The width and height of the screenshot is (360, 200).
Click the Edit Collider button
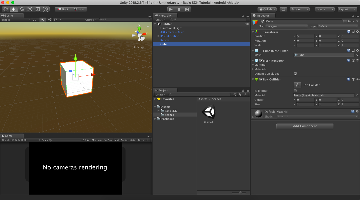click(x=297, y=85)
